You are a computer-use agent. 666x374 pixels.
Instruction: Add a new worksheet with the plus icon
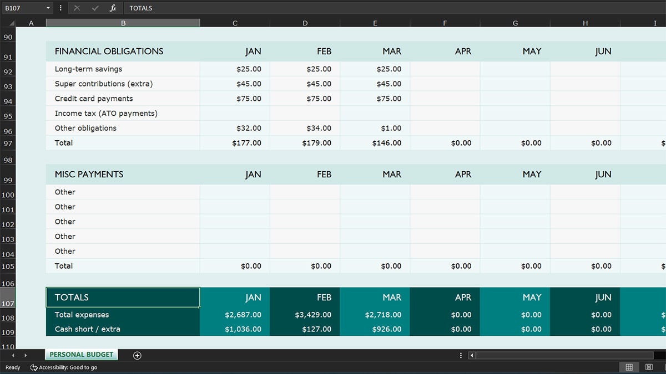pos(137,355)
